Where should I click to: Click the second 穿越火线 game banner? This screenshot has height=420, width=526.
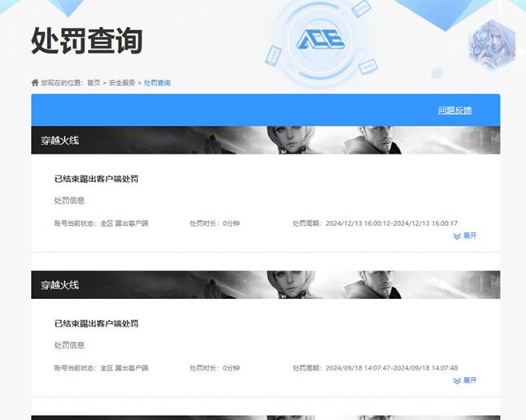(266, 285)
